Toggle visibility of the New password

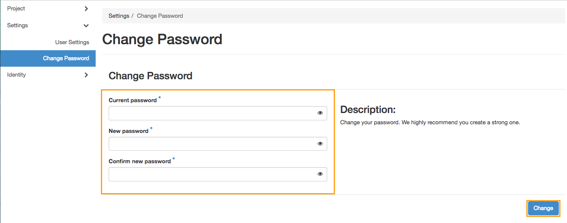(320, 144)
